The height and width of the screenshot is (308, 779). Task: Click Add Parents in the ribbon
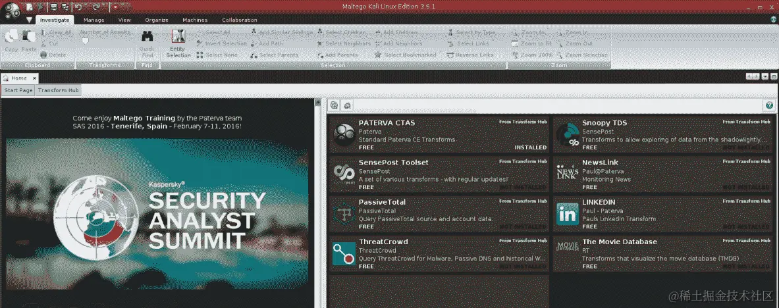pos(337,55)
